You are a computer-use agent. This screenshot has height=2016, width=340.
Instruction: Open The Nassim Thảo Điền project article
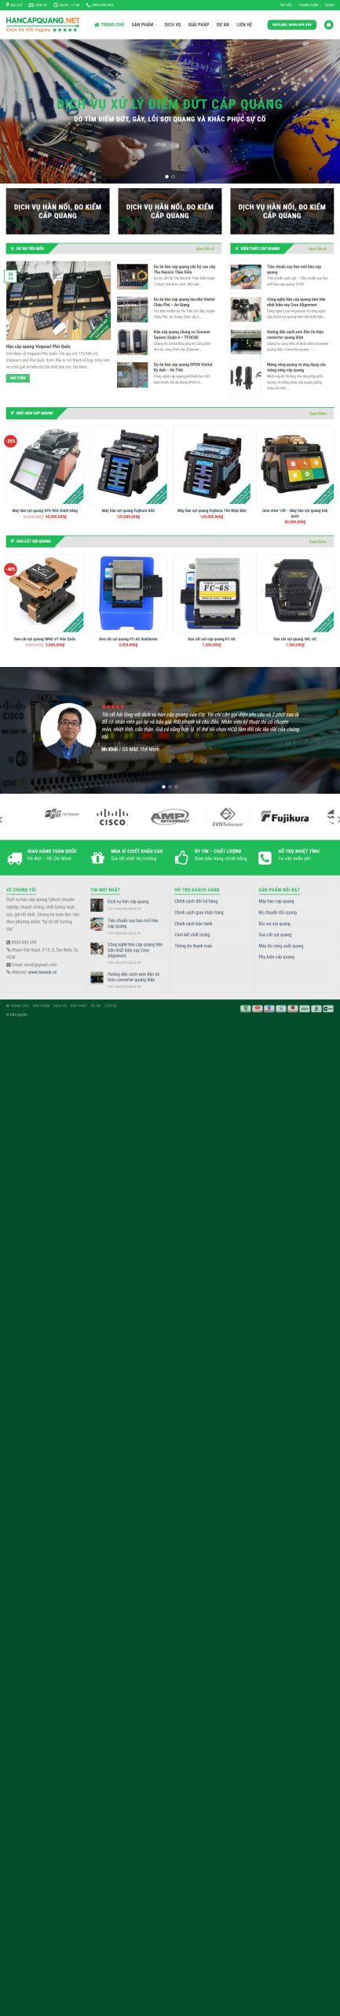185,269
